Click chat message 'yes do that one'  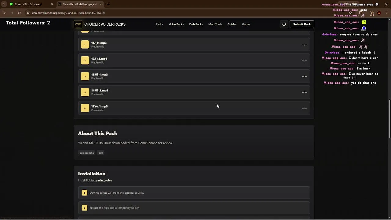pos(364,83)
